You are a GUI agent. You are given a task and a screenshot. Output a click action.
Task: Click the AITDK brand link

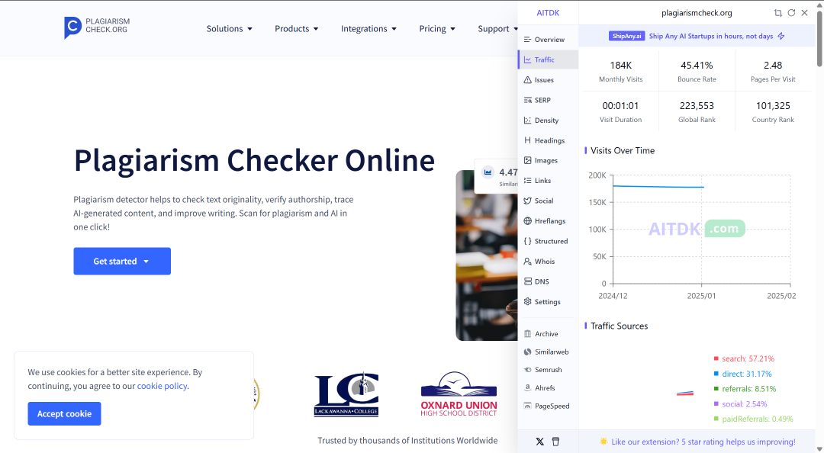[548, 13]
